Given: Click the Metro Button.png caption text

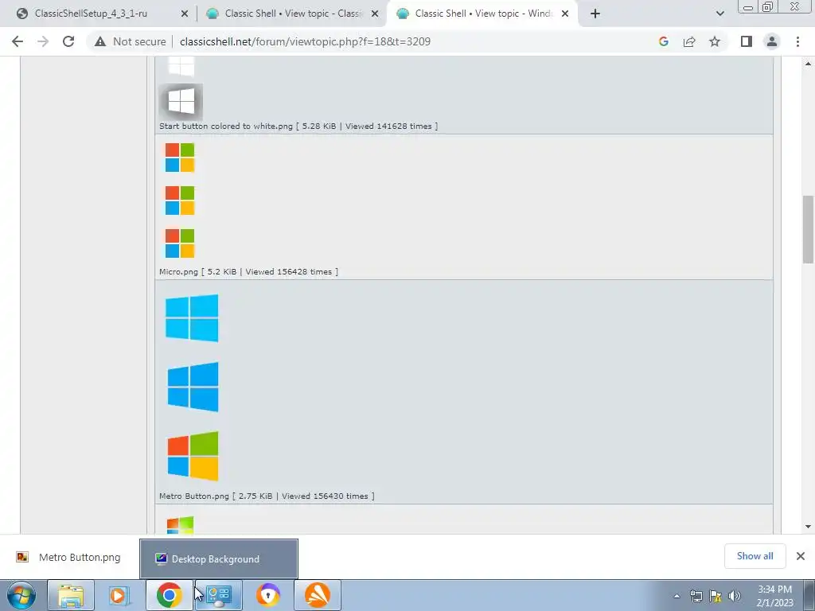Looking at the screenshot, I should (x=267, y=496).
